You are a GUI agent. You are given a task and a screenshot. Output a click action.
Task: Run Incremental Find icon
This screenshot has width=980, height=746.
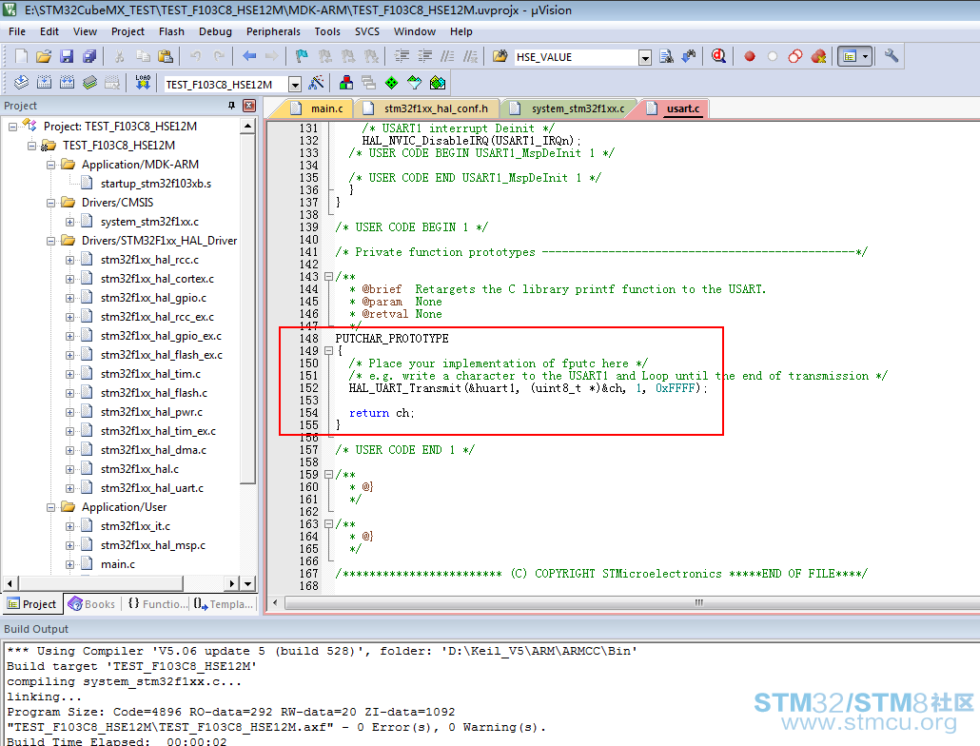[689, 56]
